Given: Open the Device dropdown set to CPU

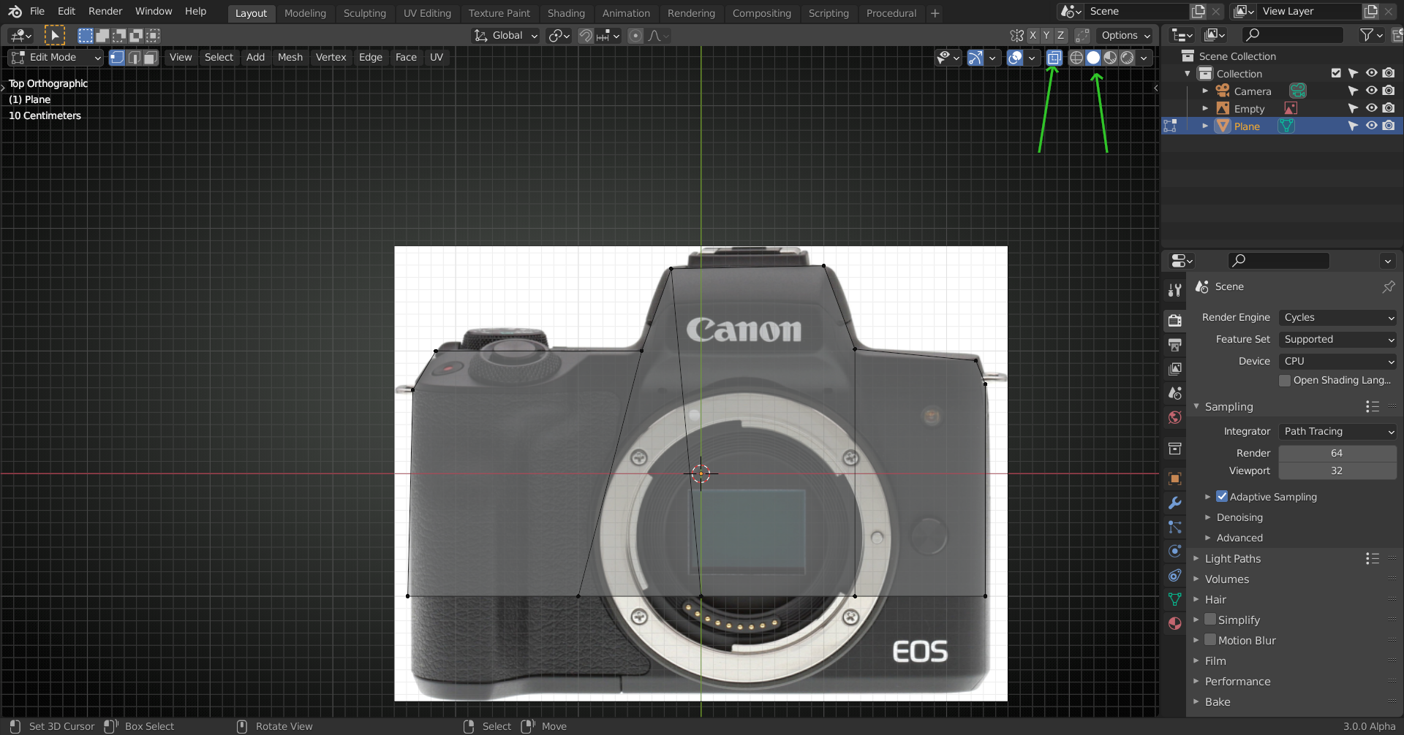Looking at the screenshot, I should (x=1337, y=361).
